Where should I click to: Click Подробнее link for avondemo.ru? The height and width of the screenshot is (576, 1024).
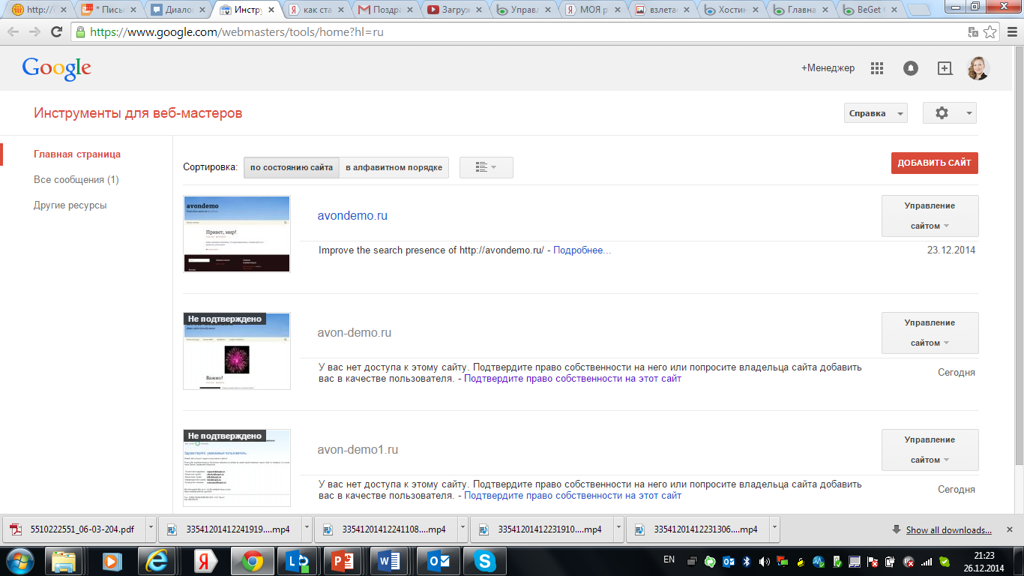click(x=582, y=250)
